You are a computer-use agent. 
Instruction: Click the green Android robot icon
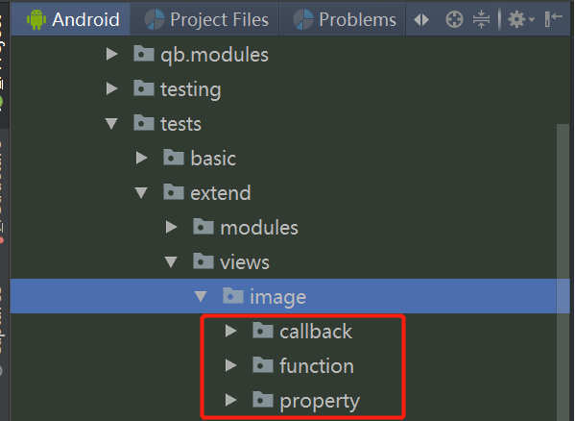[x=36, y=19]
